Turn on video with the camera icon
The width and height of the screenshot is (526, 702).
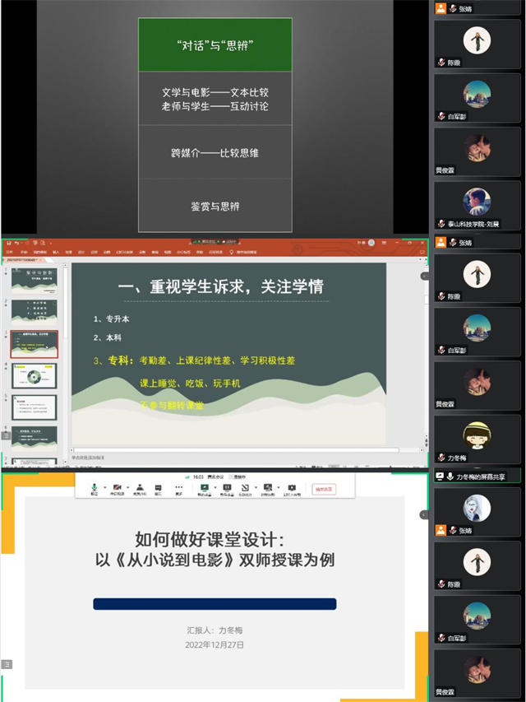[x=118, y=489]
